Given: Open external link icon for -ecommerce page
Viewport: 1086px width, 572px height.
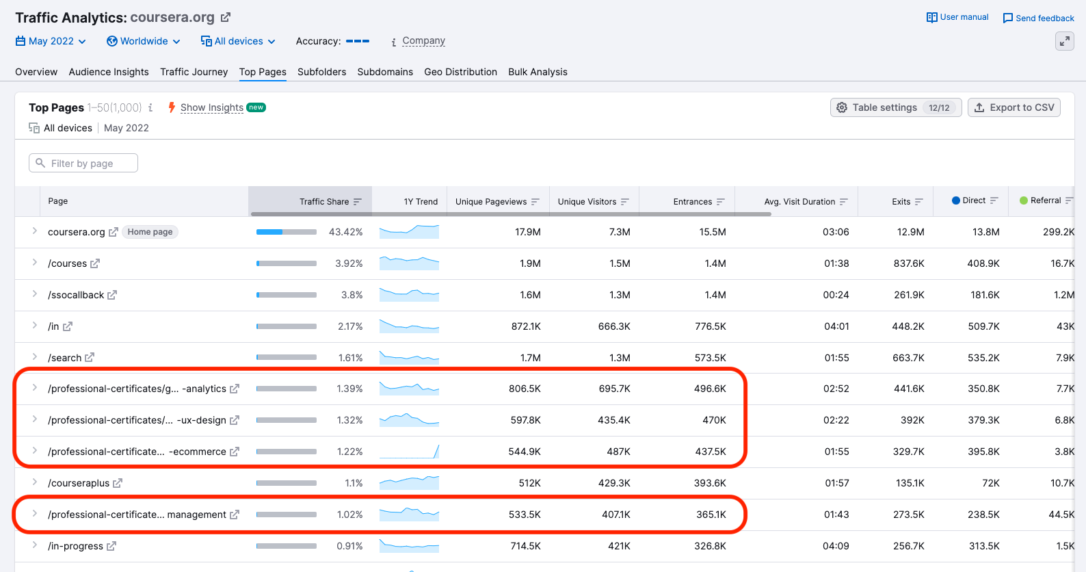Looking at the screenshot, I should tap(235, 452).
